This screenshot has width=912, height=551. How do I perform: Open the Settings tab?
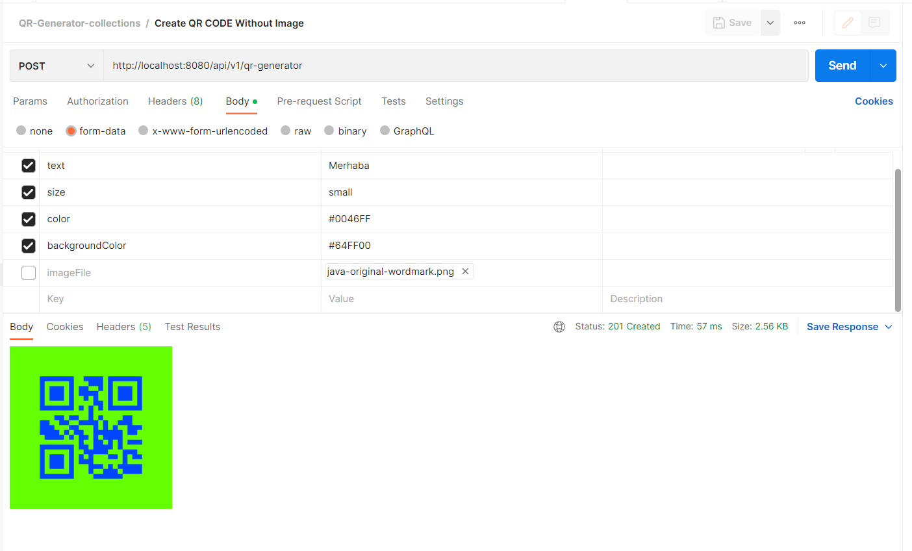coord(444,101)
